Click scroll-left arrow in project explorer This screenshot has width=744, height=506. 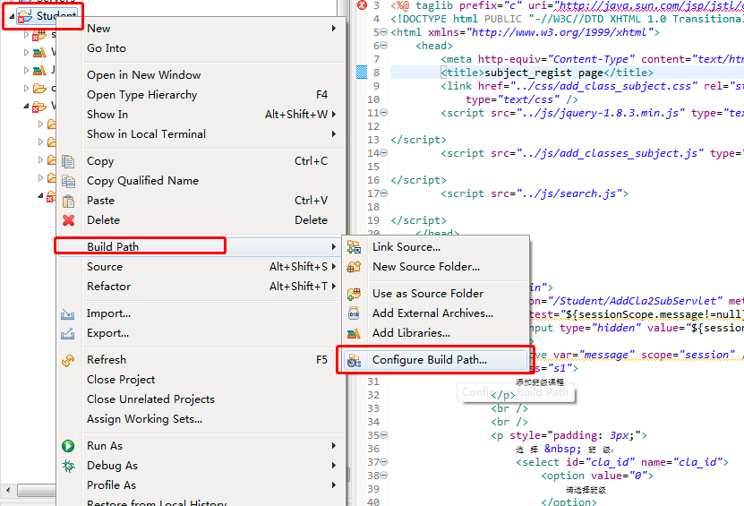(8, 489)
